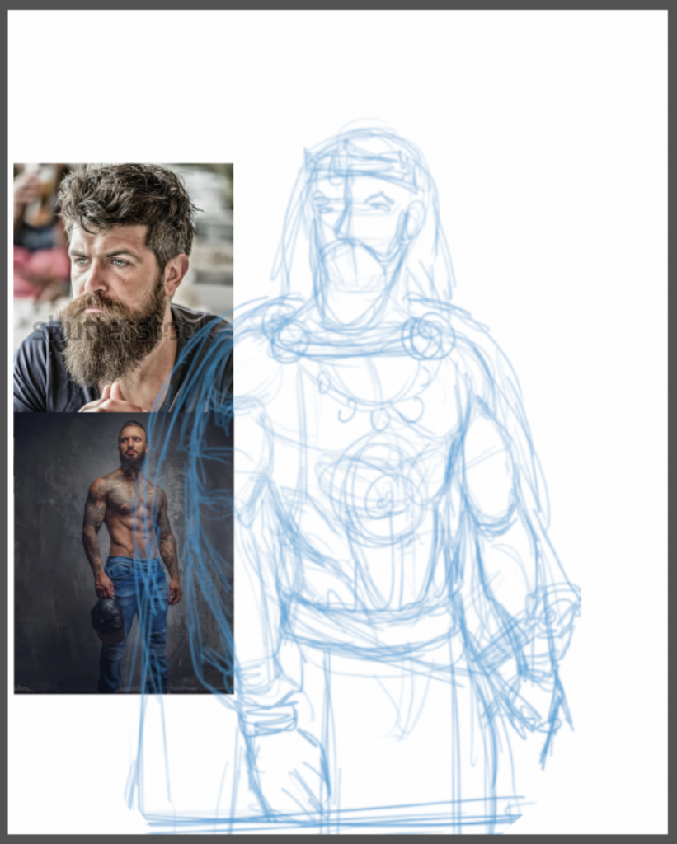Click the dark gray border above the canvas
This screenshot has height=844, width=677.
338,5
